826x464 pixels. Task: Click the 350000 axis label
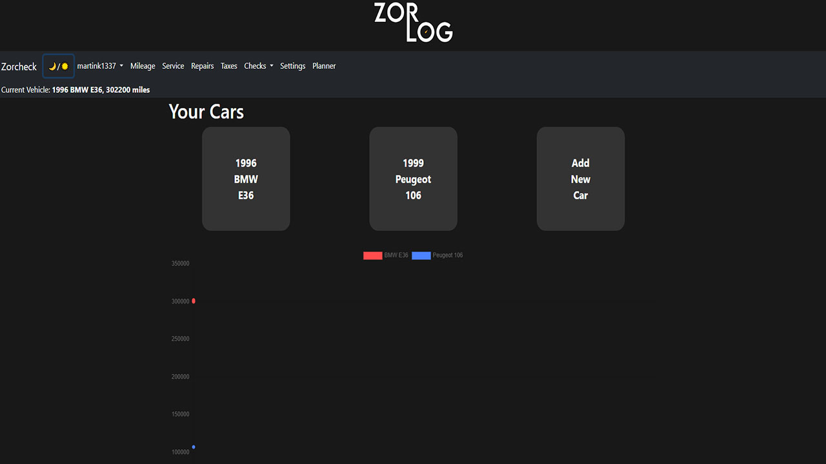click(x=181, y=264)
